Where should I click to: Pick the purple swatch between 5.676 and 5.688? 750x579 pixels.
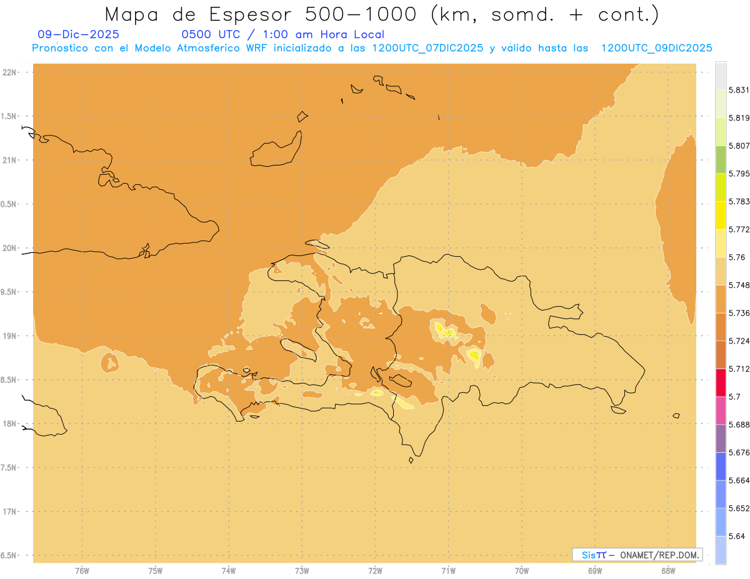(x=721, y=438)
